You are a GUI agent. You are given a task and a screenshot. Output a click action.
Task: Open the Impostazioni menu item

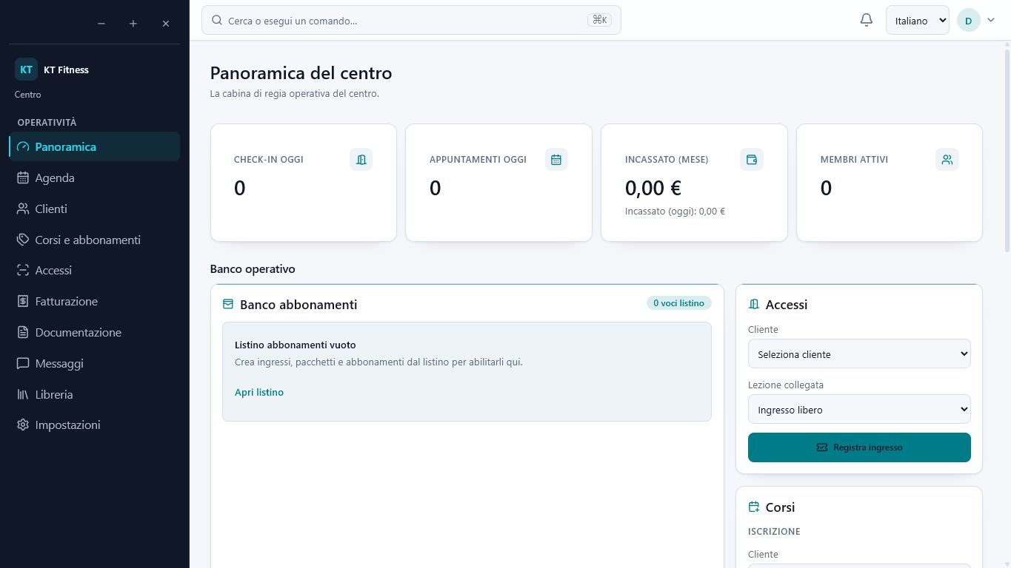95,425
